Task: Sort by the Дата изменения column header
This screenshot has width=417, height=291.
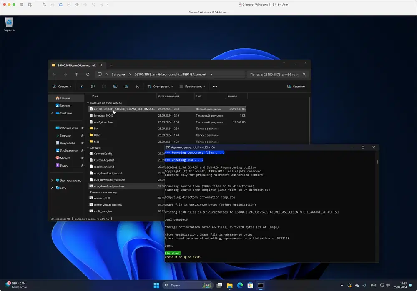Action: click(x=168, y=96)
